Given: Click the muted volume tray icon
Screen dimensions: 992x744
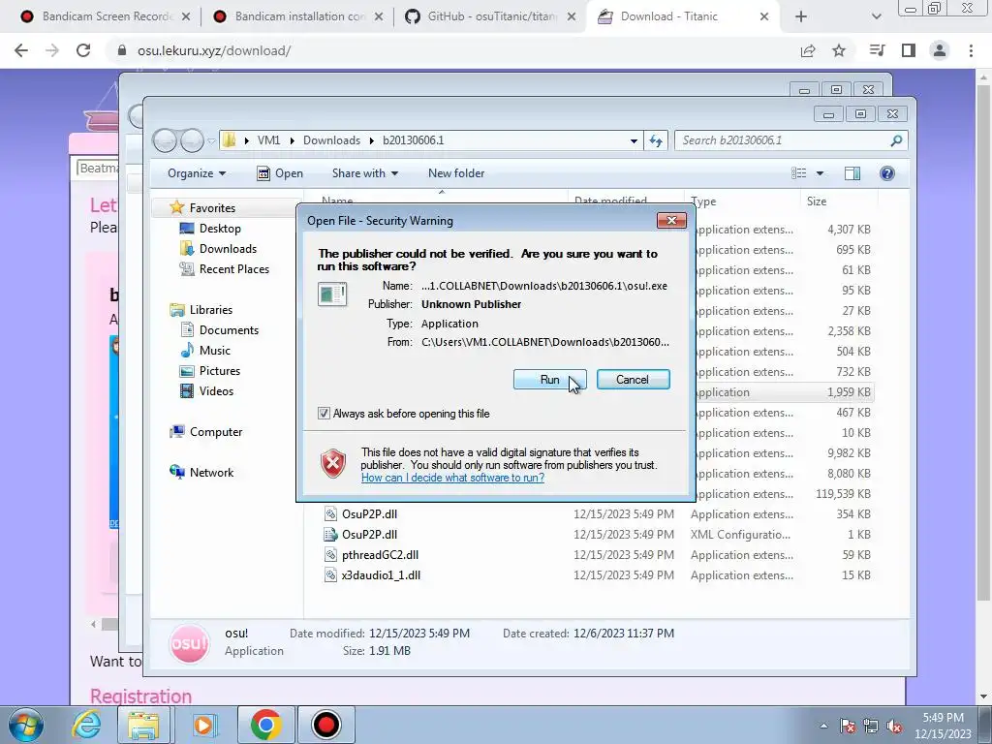Looking at the screenshot, I should click(x=894, y=726).
